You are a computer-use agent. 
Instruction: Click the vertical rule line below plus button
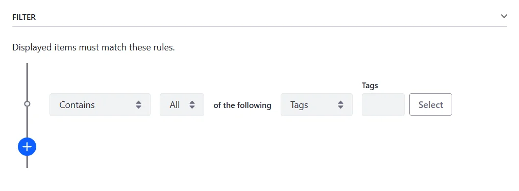[27, 162]
